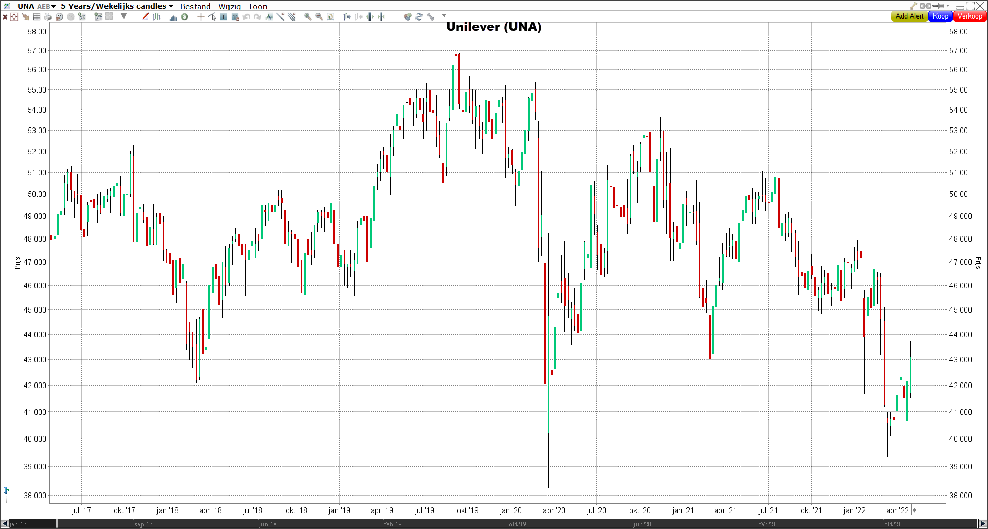Select the arrow pointer cursor tool

212,17
